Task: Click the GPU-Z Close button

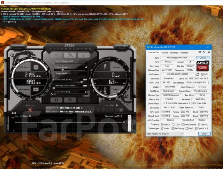Action: (204, 134)
